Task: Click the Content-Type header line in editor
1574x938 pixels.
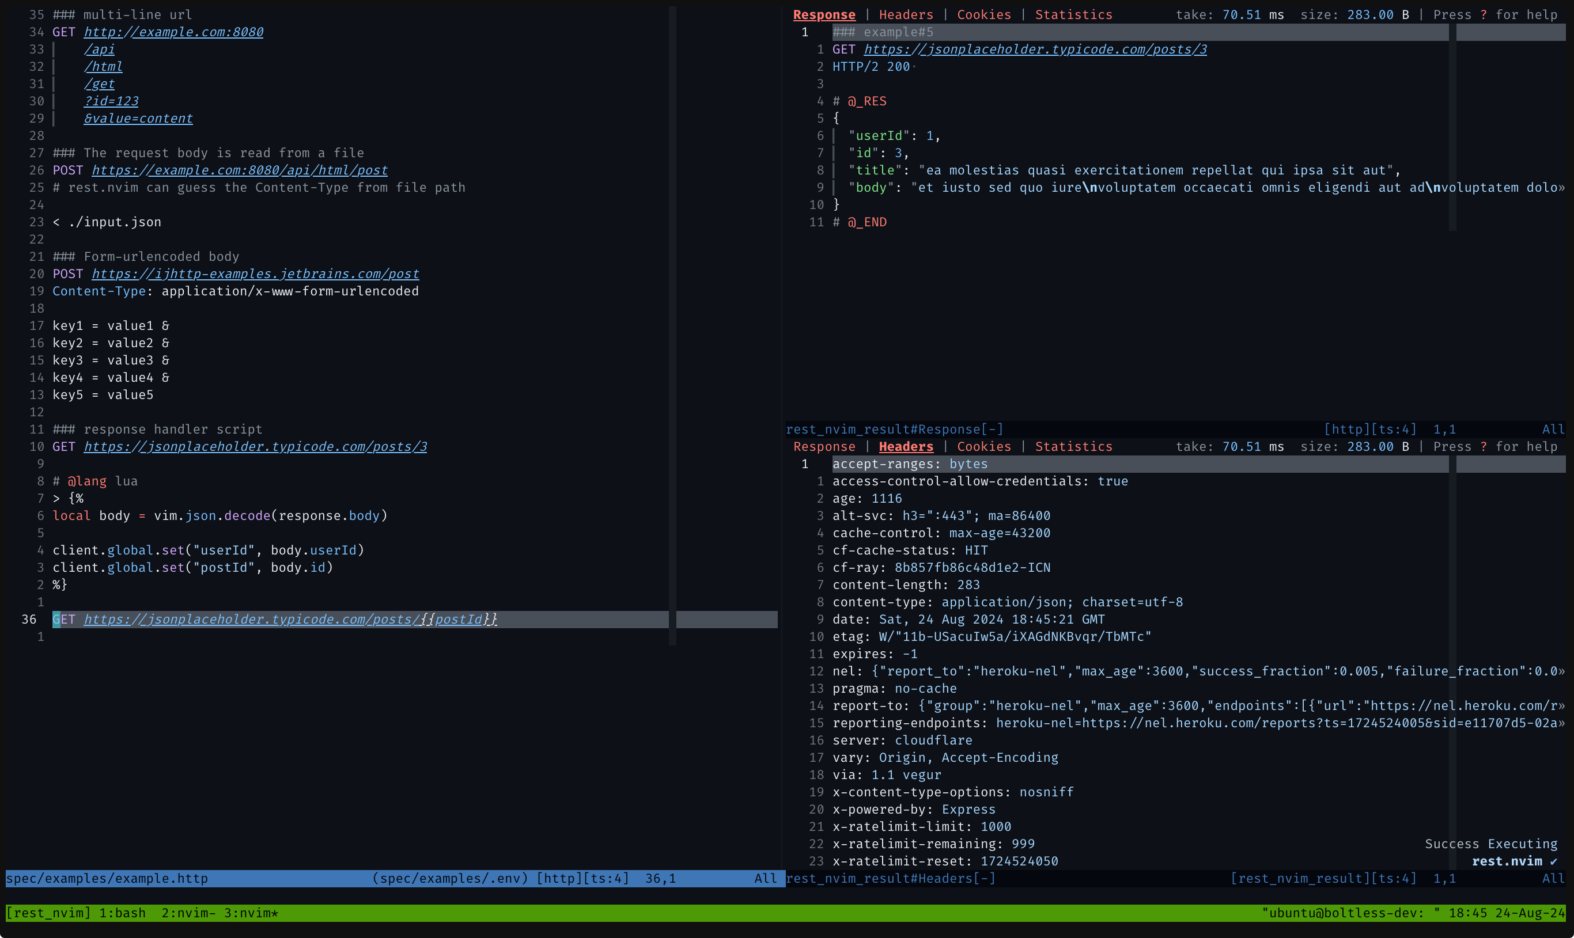Action: click(235, 291)
